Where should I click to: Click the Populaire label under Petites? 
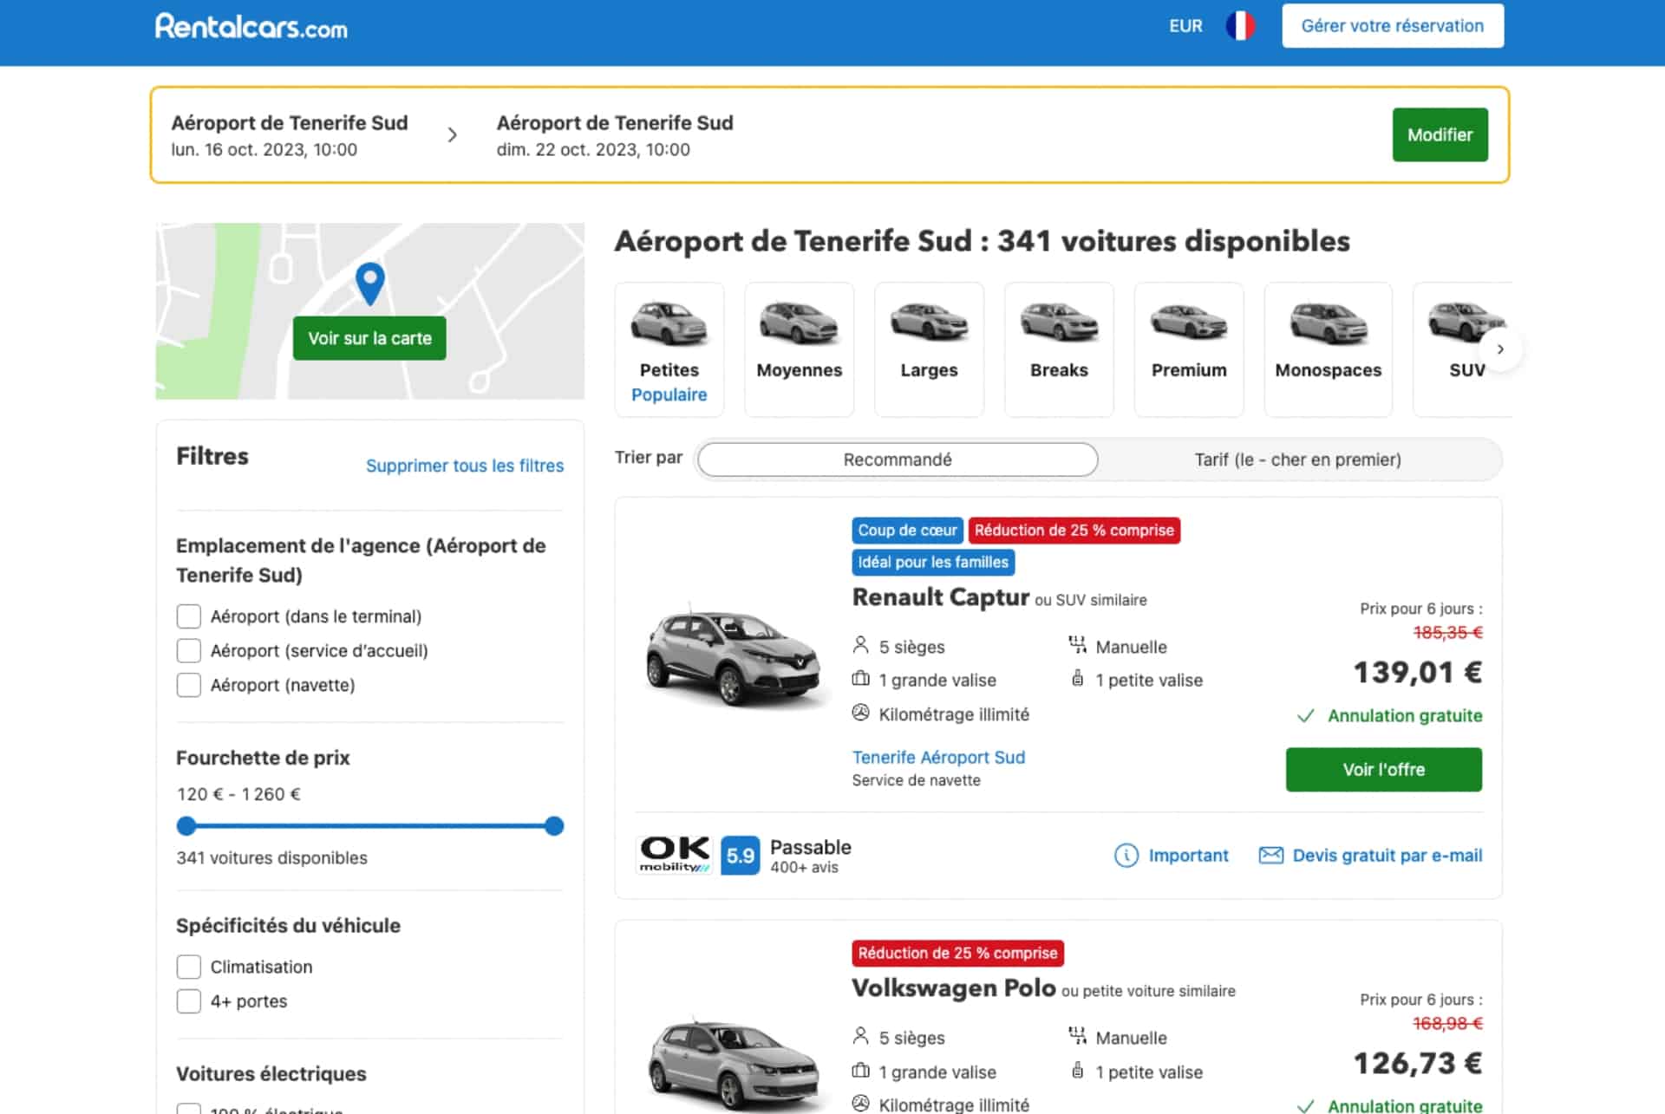[669, 395]
